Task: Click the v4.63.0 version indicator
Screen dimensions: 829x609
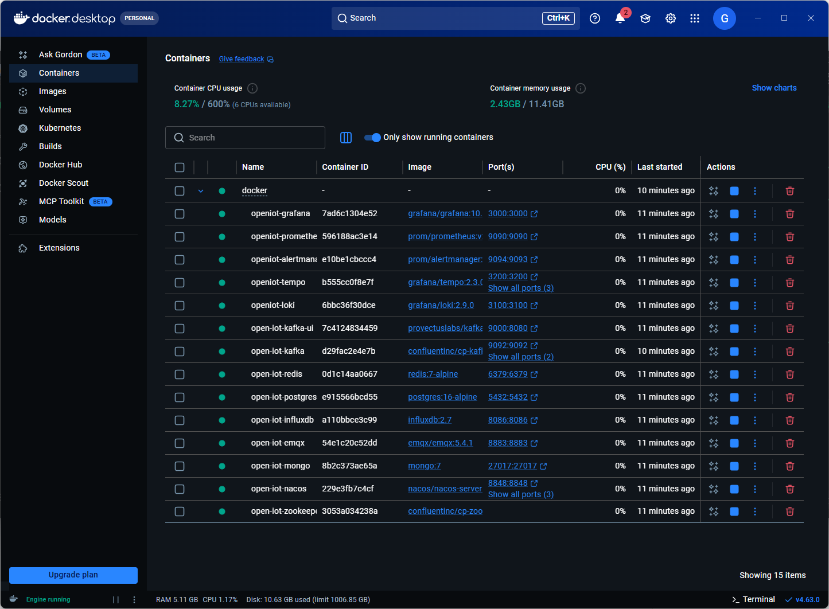Action: (x=803, y=600)
